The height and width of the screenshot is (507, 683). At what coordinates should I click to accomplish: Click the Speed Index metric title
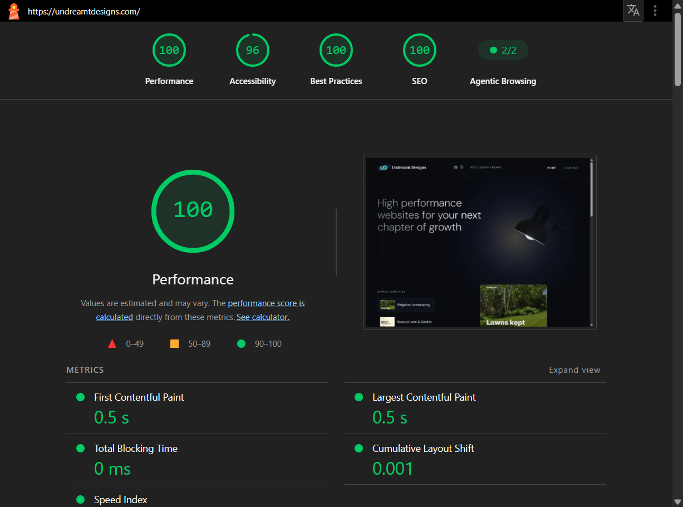click(x=121, y=500)
